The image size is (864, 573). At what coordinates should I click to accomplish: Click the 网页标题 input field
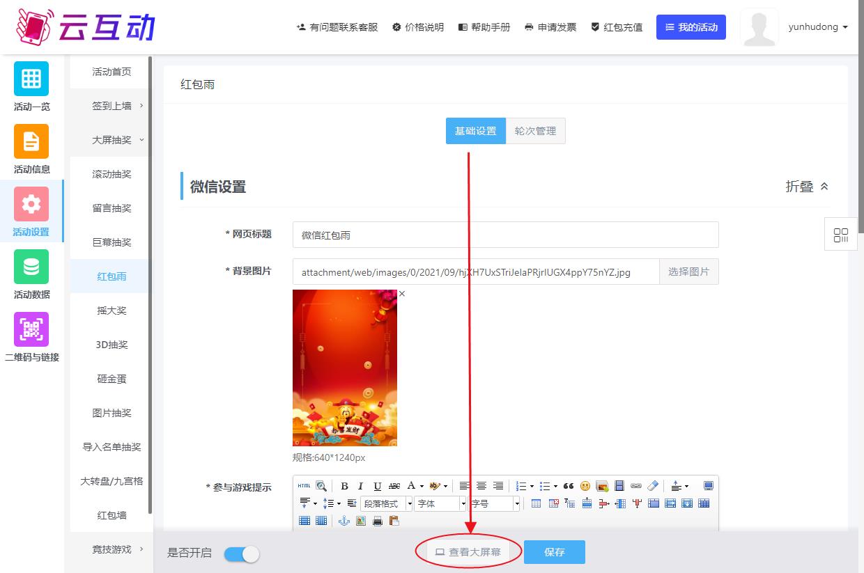pyautogui.click(x=505, y=235)
